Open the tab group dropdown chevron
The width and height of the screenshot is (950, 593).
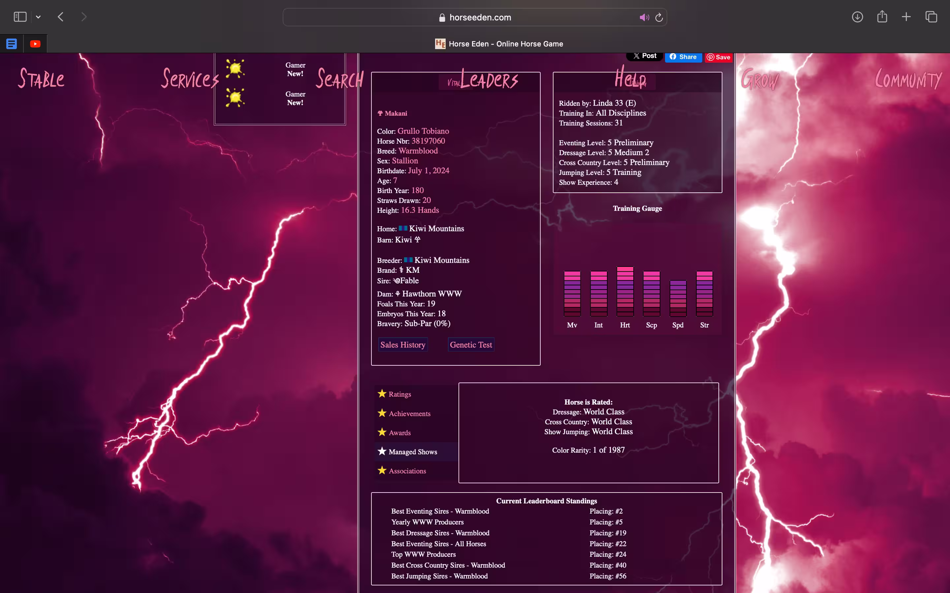38,17
